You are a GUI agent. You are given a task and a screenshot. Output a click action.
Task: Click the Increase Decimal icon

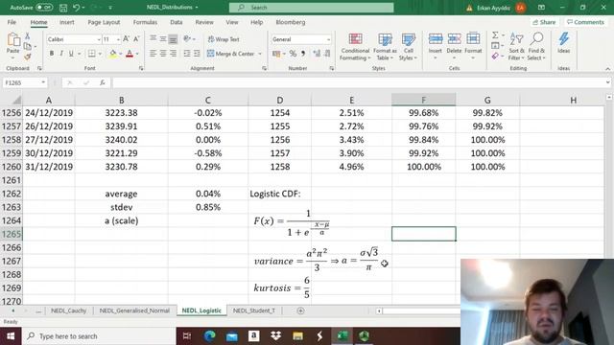pyautogui.click(x=317, y=54)
